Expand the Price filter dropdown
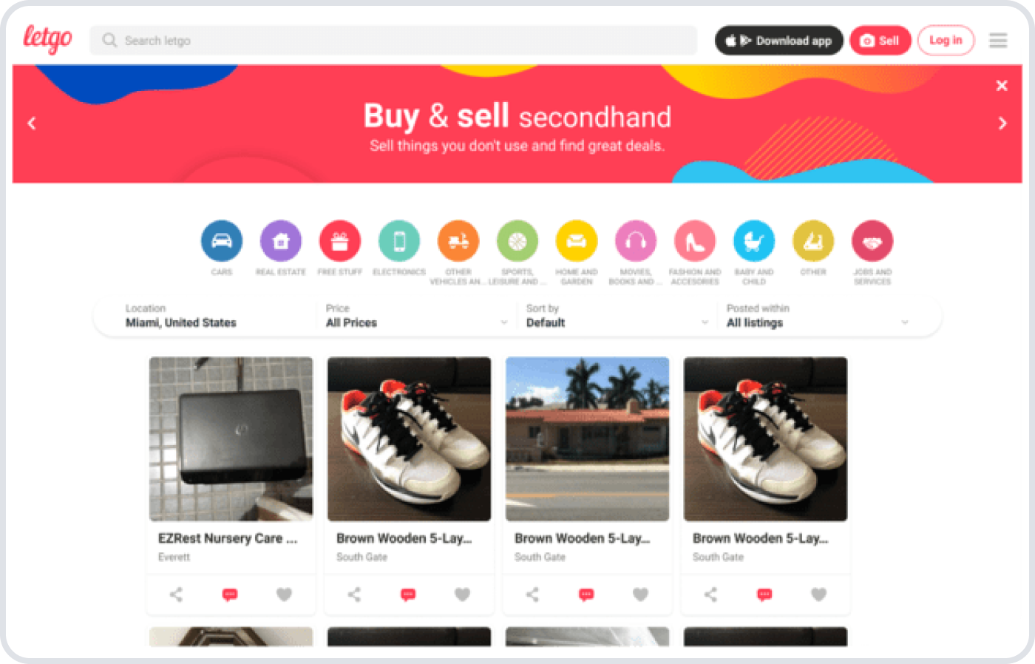This screenshot has height=664, width=1035. click(416, 316)
